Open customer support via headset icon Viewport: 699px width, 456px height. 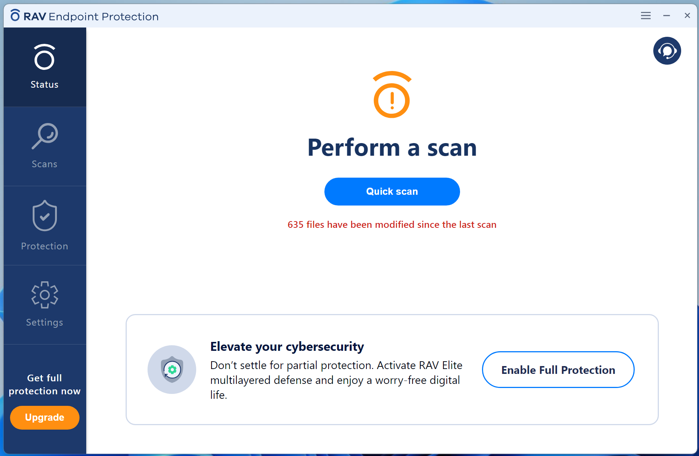pyautogui.click(x=667, y=51)
